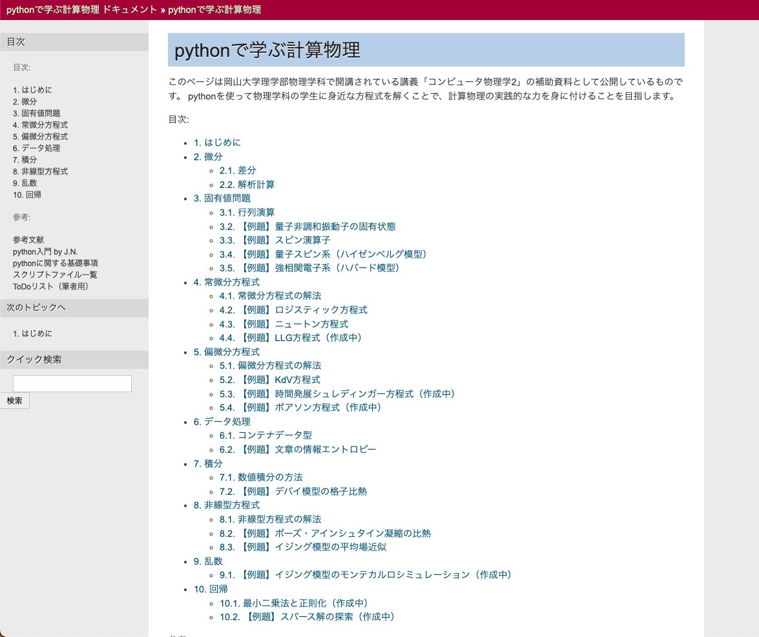
Task: Open sidebar link '4. 常微分方程式'
Action: point(40,125)
